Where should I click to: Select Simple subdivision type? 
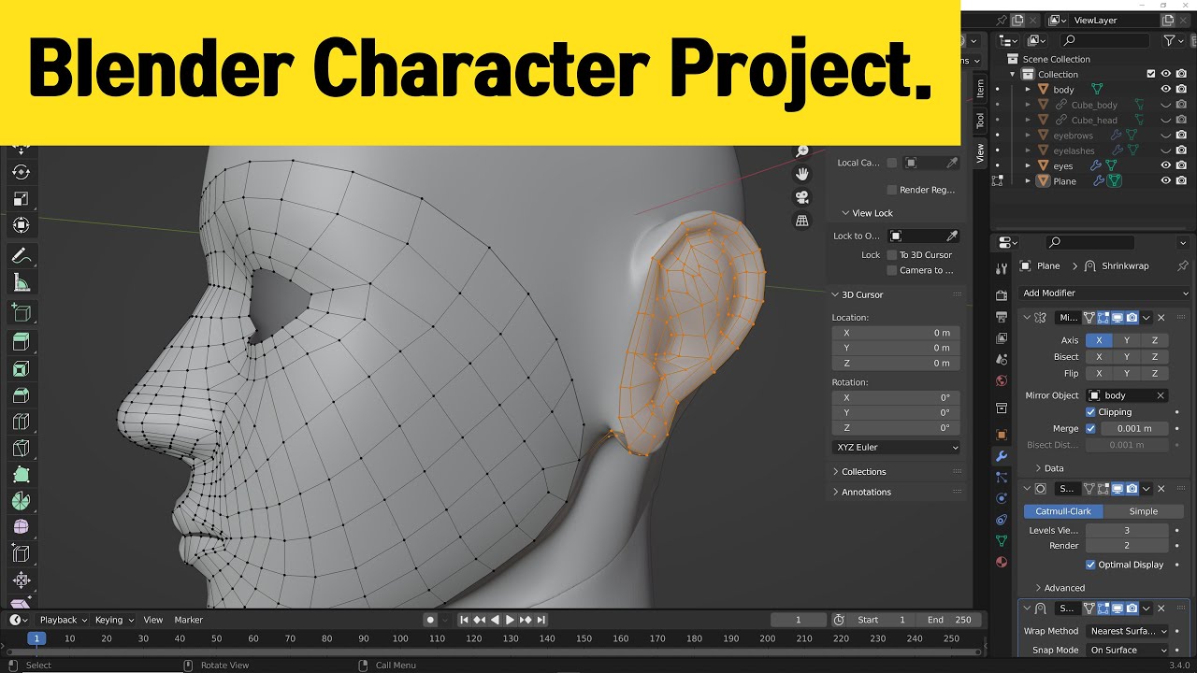[1143, 511]
